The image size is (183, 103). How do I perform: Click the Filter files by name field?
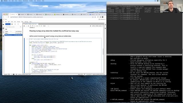point(13,27)
